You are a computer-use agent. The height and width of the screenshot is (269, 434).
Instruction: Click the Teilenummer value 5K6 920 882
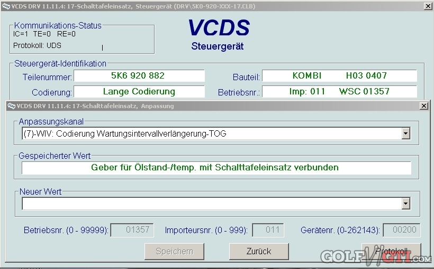138,75
